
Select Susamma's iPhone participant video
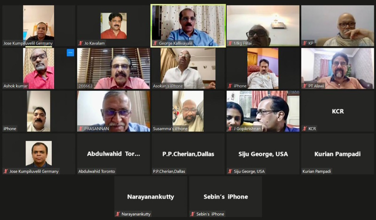click(x=188, y=111)
